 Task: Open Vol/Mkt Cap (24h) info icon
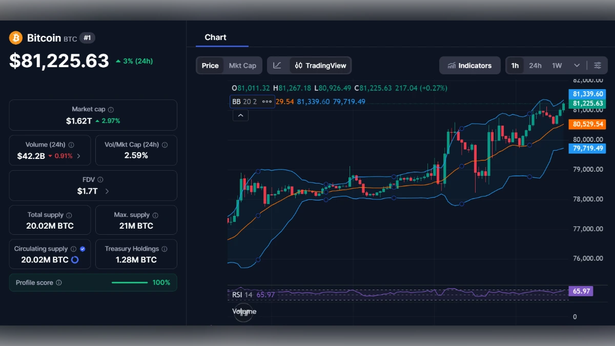(165, 145)
